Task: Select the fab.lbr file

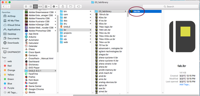Action: [145, 11]
